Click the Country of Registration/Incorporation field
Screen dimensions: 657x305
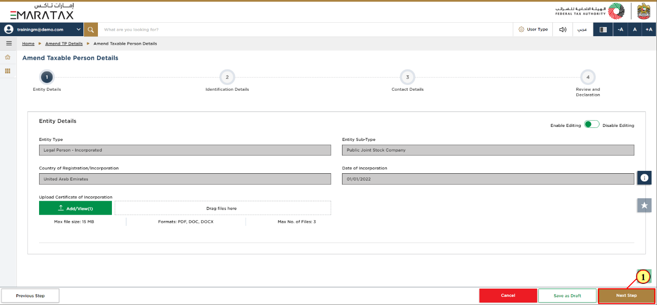point(185,179)
